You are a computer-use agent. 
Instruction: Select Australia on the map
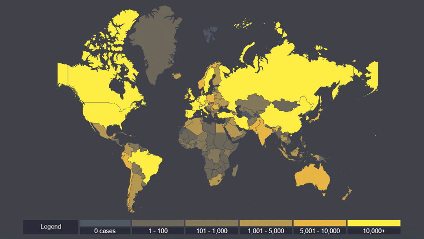click(312, 177)
